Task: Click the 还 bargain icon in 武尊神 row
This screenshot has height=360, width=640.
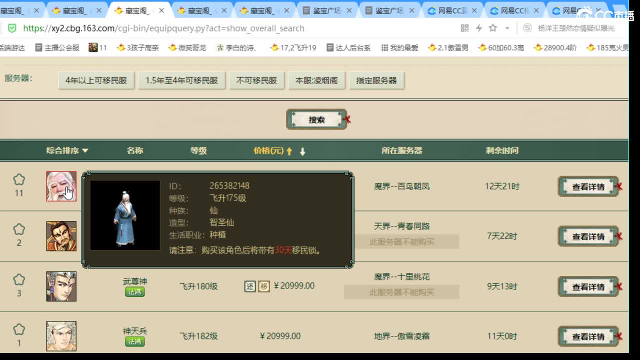Action: tap(250, 286)
